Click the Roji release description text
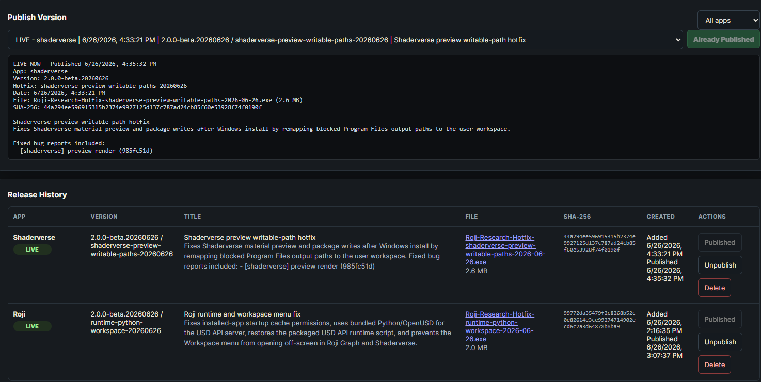The image size is (761, 382). click(318, 333)
